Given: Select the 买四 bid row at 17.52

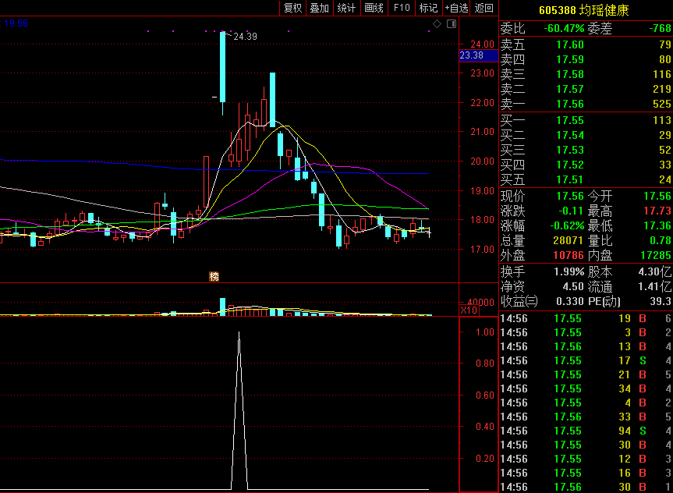Looking at the screenshot, I should tap(586, 165).
